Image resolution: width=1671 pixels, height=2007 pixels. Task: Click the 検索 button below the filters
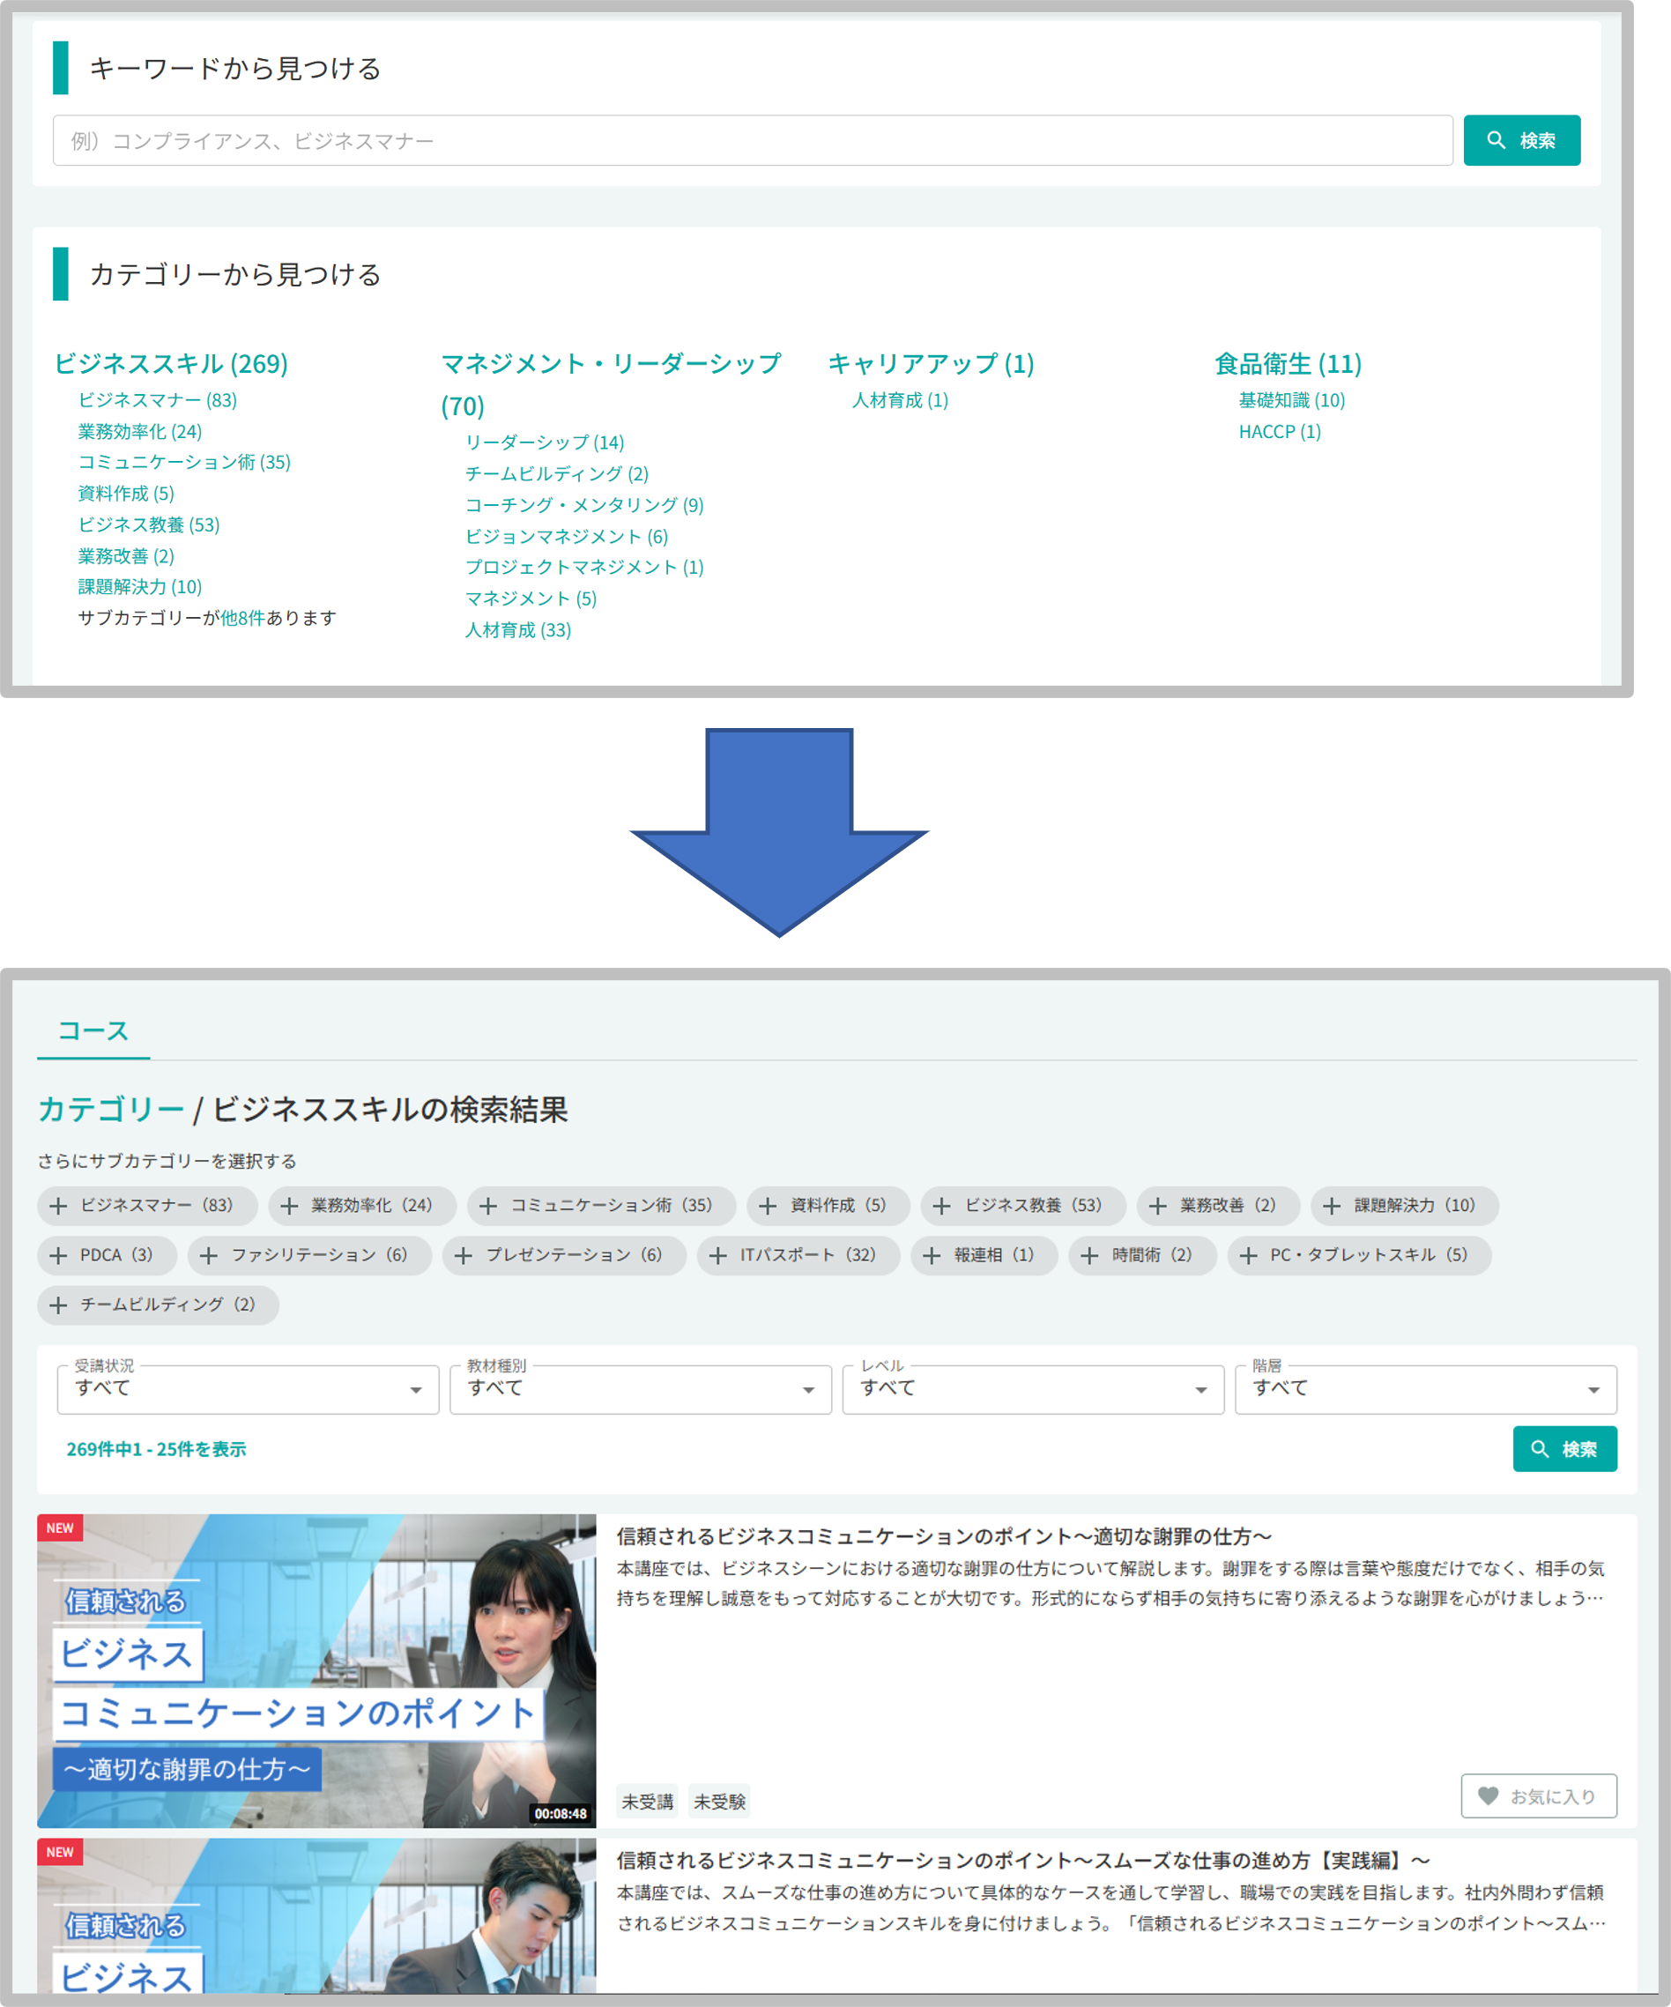1564,1449
